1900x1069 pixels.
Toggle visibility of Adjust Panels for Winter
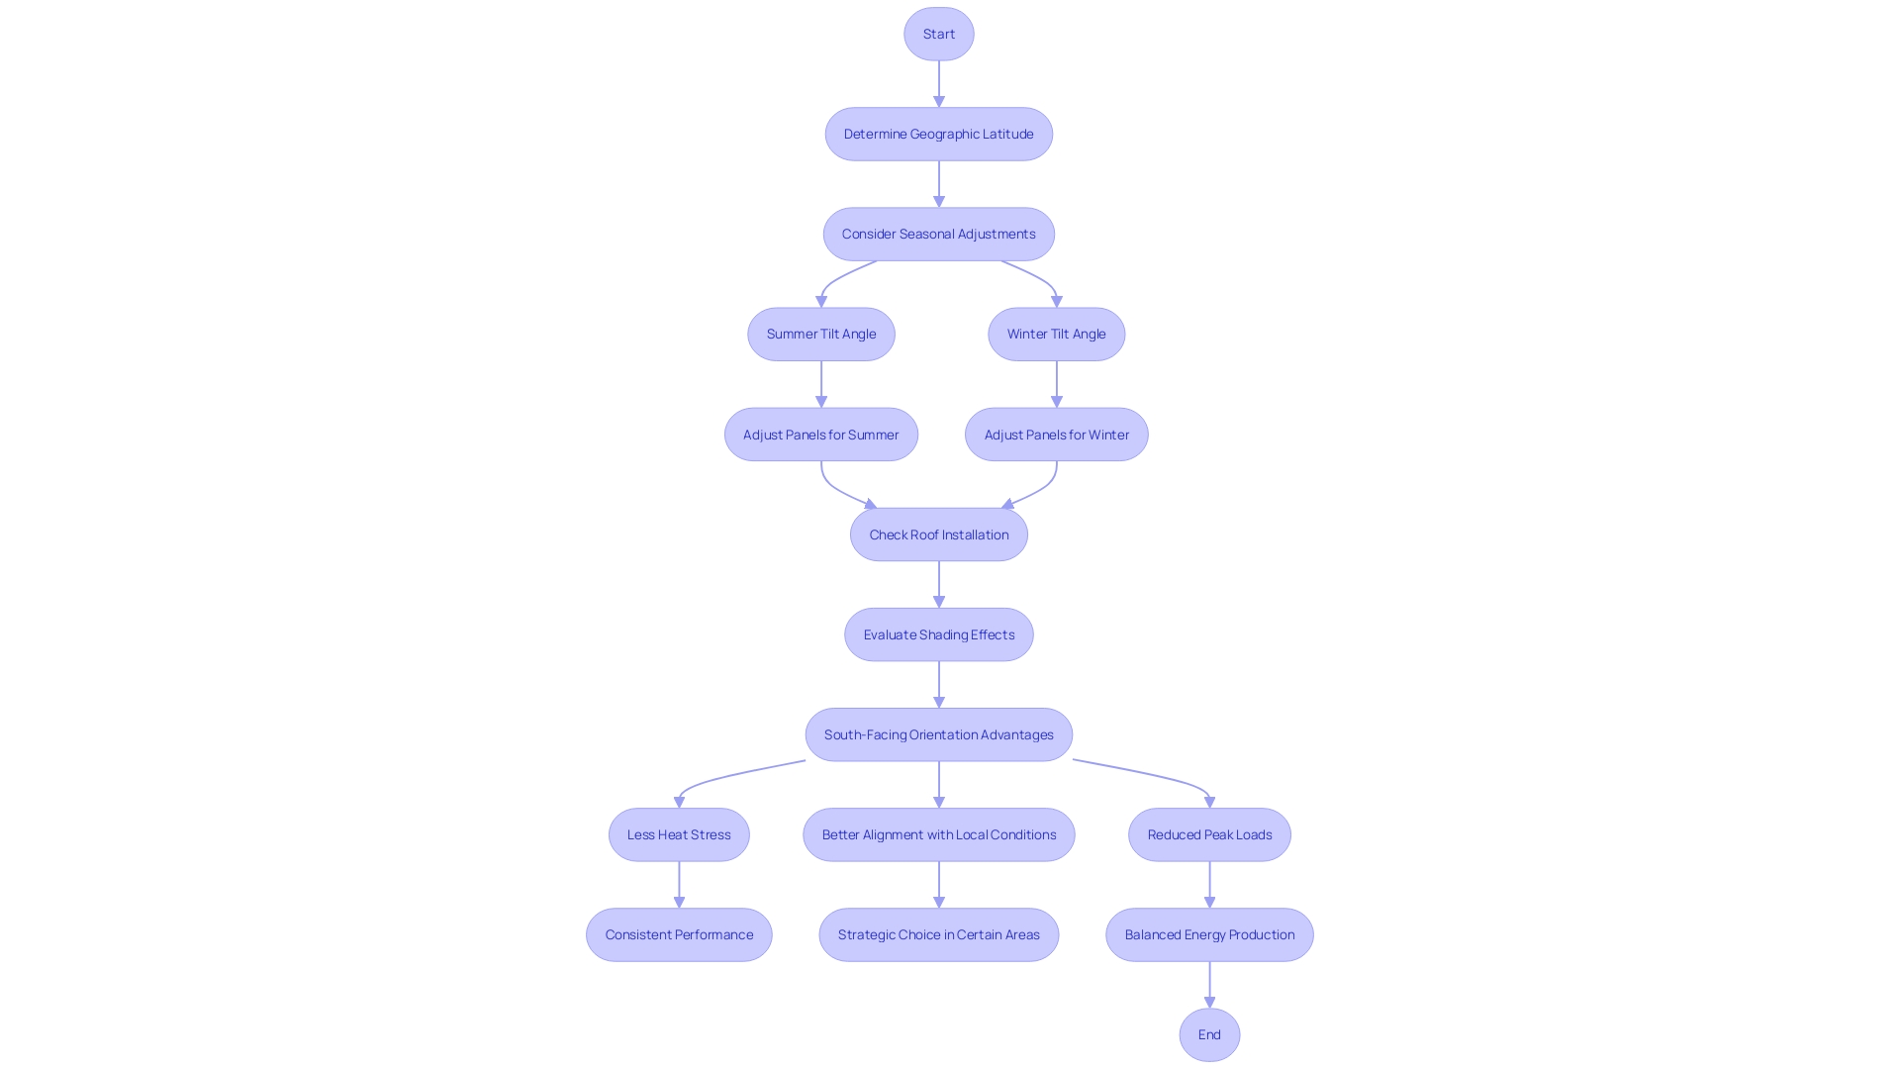tap(1057, 434)
